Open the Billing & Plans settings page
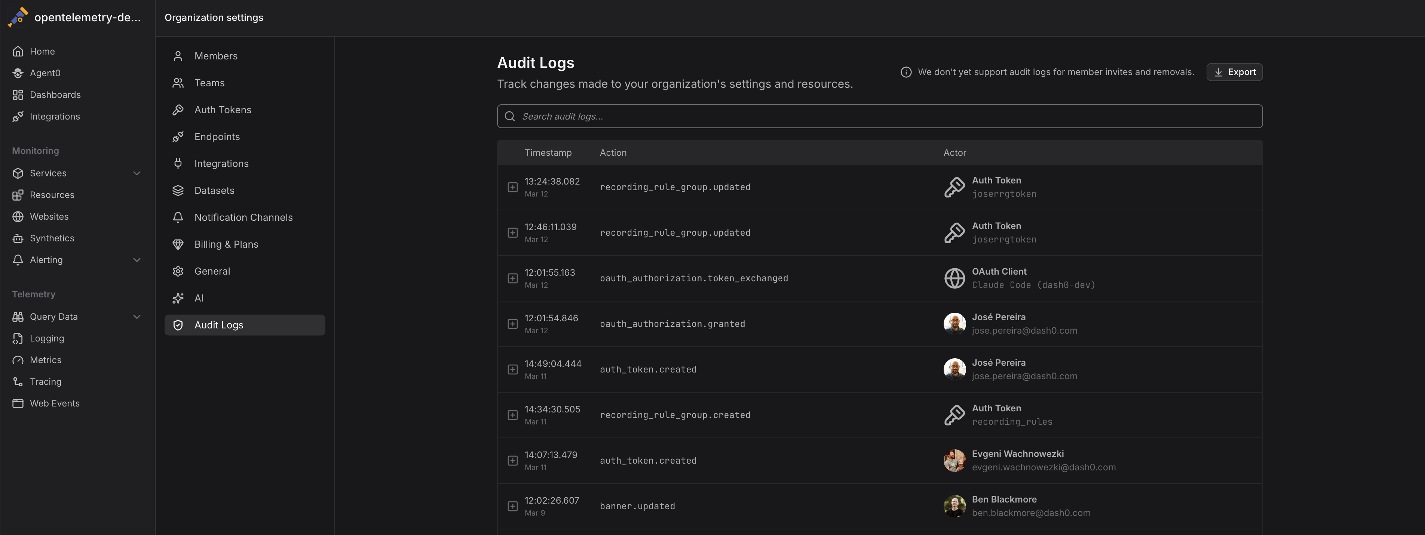The height and width of the screenshot is (535, 1425). [x=226, y=244]
